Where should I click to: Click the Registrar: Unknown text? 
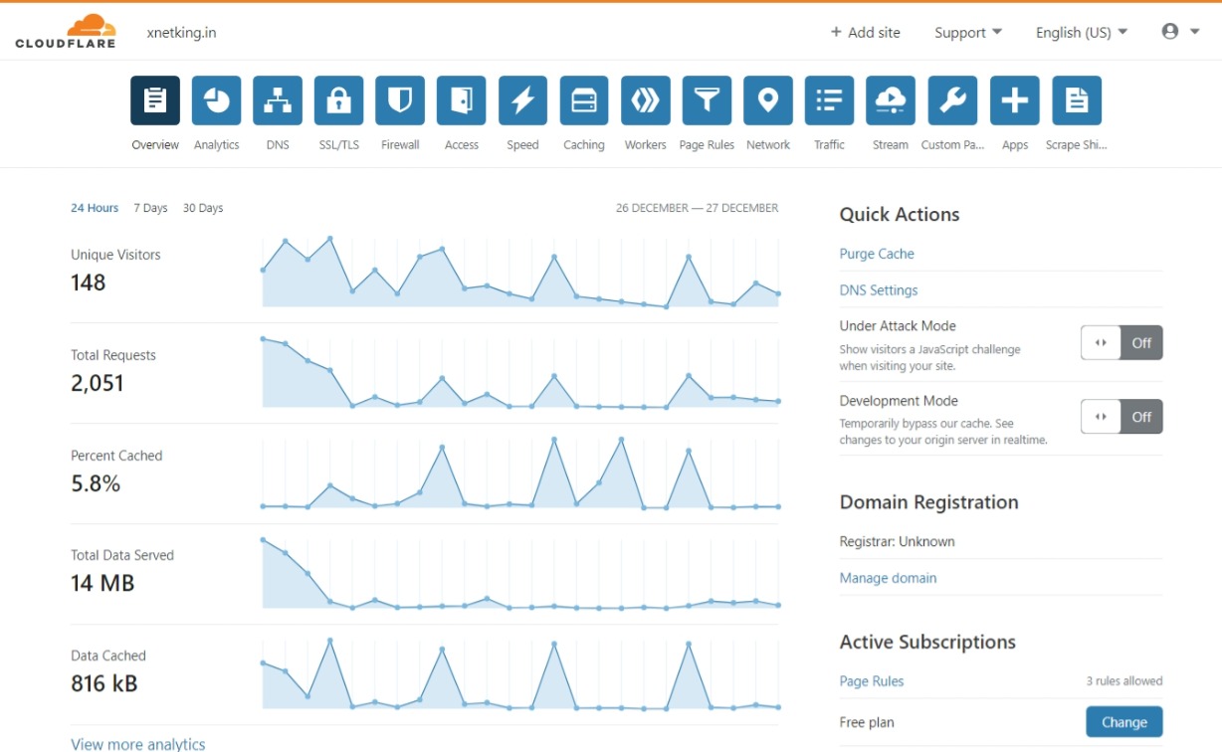click(898, 541)
